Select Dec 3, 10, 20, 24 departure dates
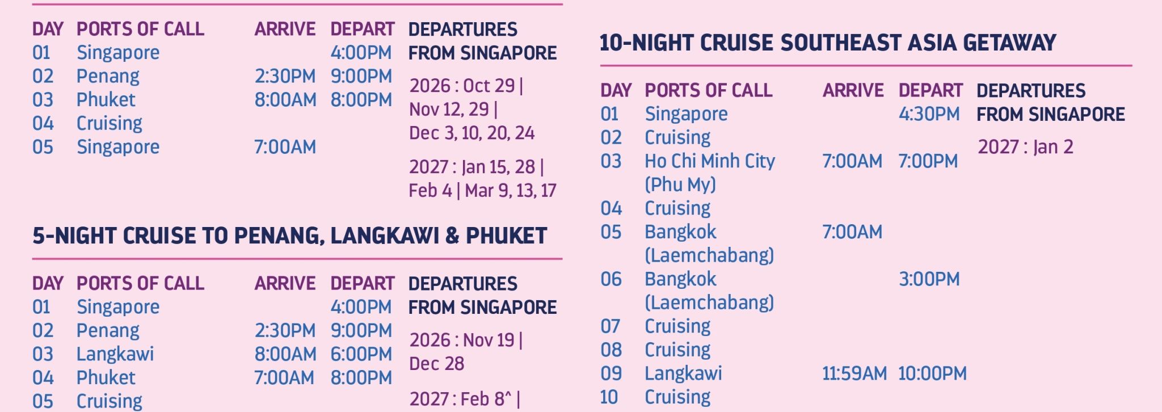 click(x=472, y=133)
